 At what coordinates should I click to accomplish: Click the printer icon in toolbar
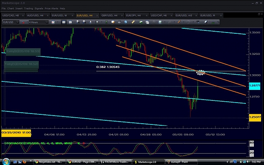tap(119, 22)
